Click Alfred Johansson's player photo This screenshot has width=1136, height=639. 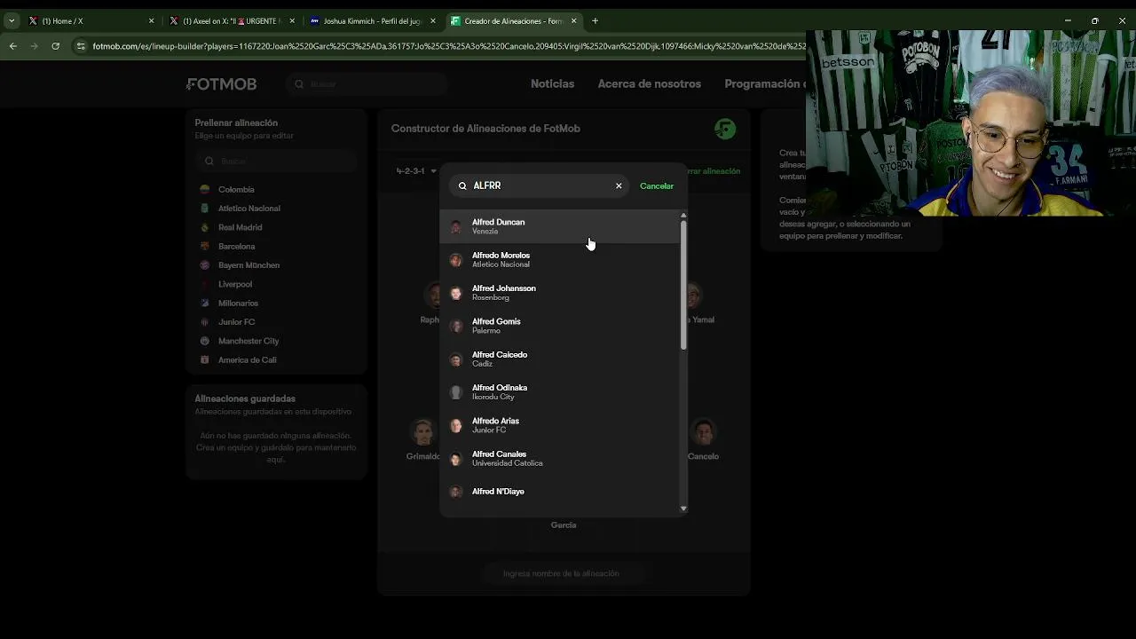(x=455, y=293)
